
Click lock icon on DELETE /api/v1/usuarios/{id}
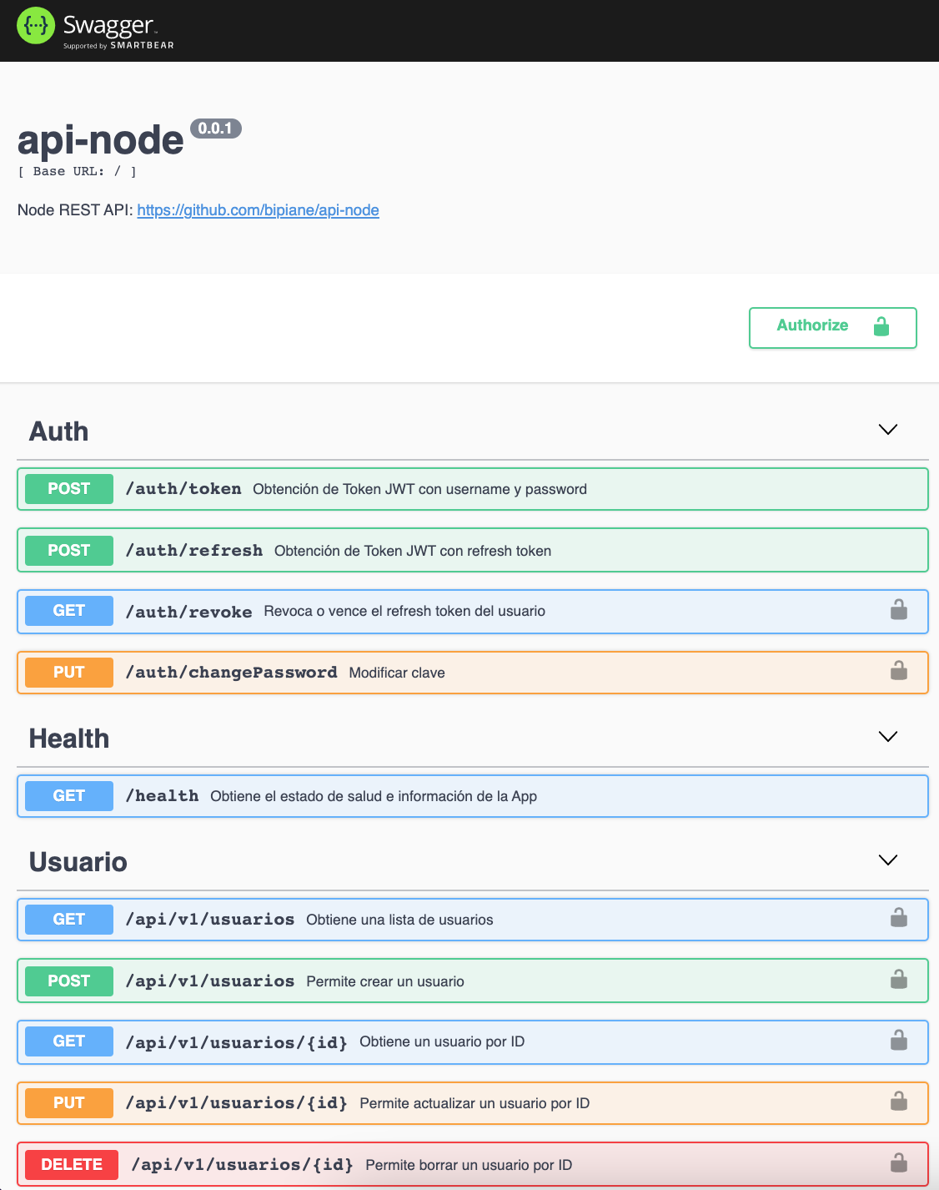898,1162
